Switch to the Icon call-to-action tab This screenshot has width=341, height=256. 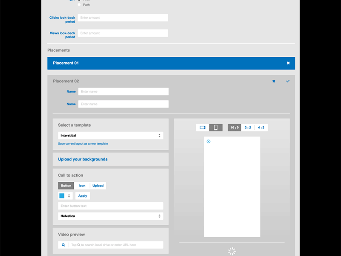[x=82, y=186]
